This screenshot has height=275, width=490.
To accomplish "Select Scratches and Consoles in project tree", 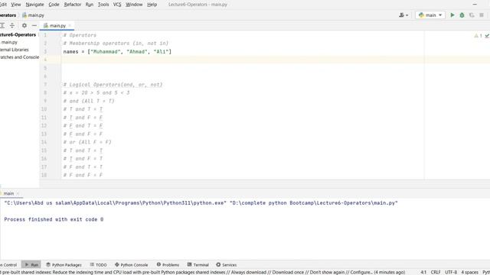I will coord(19,57).
